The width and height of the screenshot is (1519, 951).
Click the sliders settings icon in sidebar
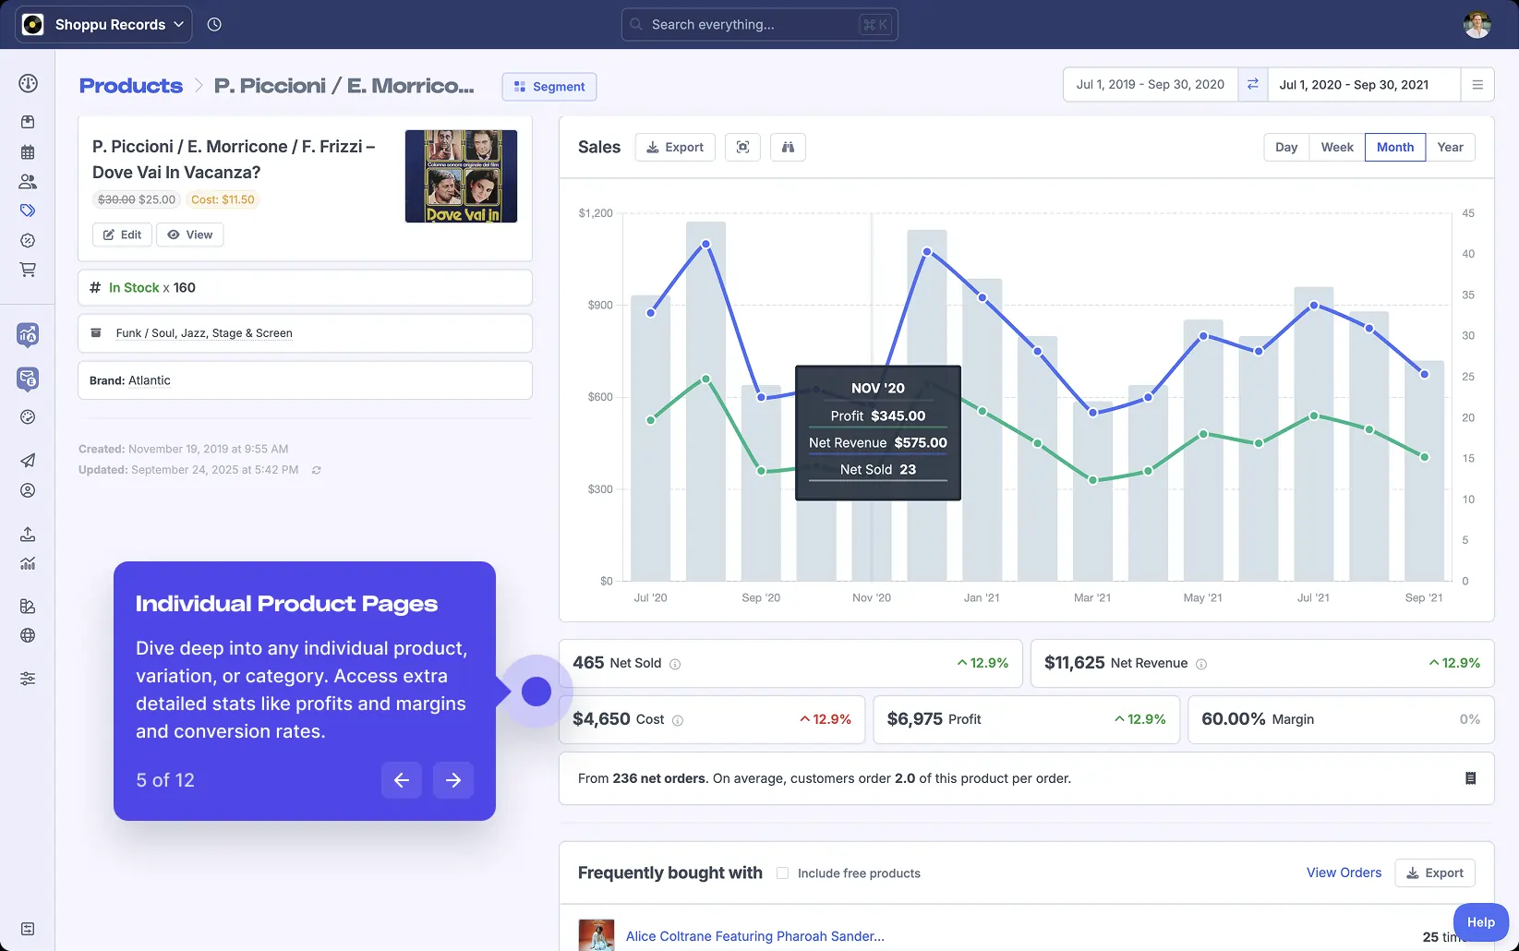[28, 678]
